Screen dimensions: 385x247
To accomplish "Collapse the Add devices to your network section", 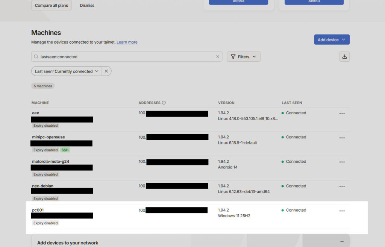I will pyautogui.click(x=342, y=241).
